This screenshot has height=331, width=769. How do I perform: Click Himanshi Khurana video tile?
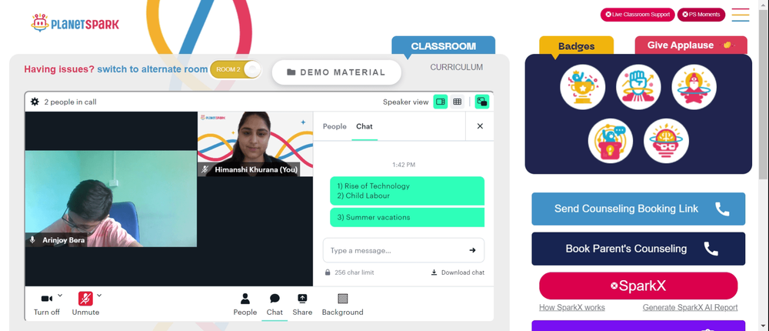pyautogui.click(x=255, y=144)
